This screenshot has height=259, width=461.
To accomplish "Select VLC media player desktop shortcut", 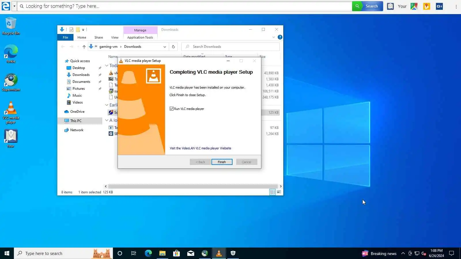I will tap(11, 113).
